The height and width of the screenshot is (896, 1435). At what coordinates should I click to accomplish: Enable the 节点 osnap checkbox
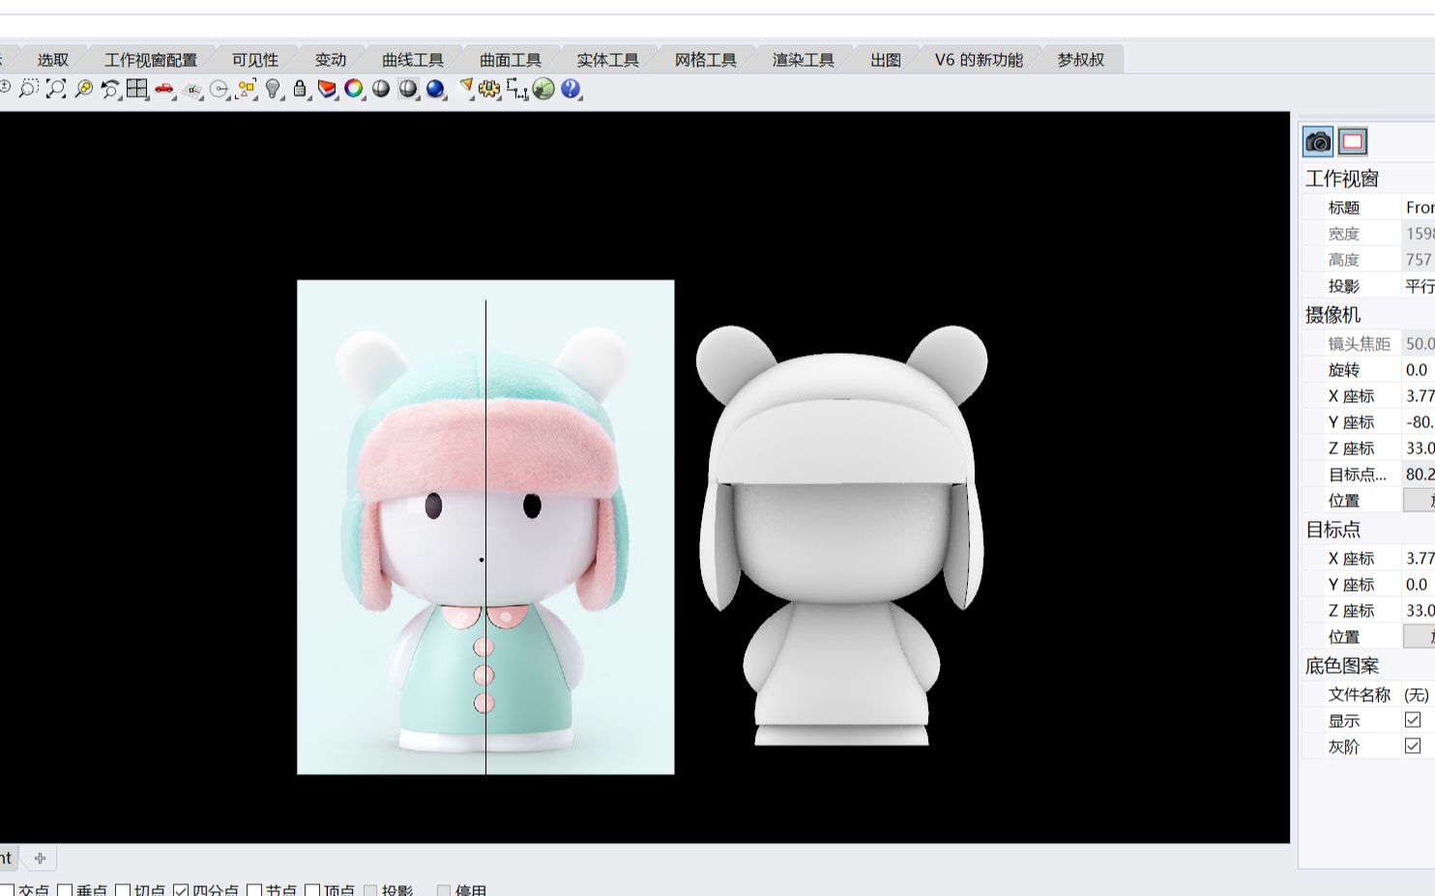pyautogui.click(x=254, y=890)
